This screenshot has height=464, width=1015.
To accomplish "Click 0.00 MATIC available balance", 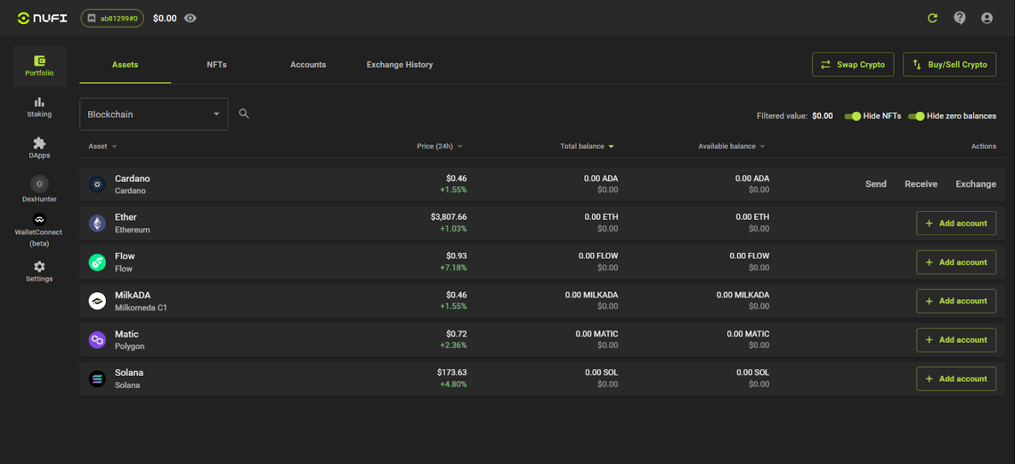I will [x=748, y=333].
